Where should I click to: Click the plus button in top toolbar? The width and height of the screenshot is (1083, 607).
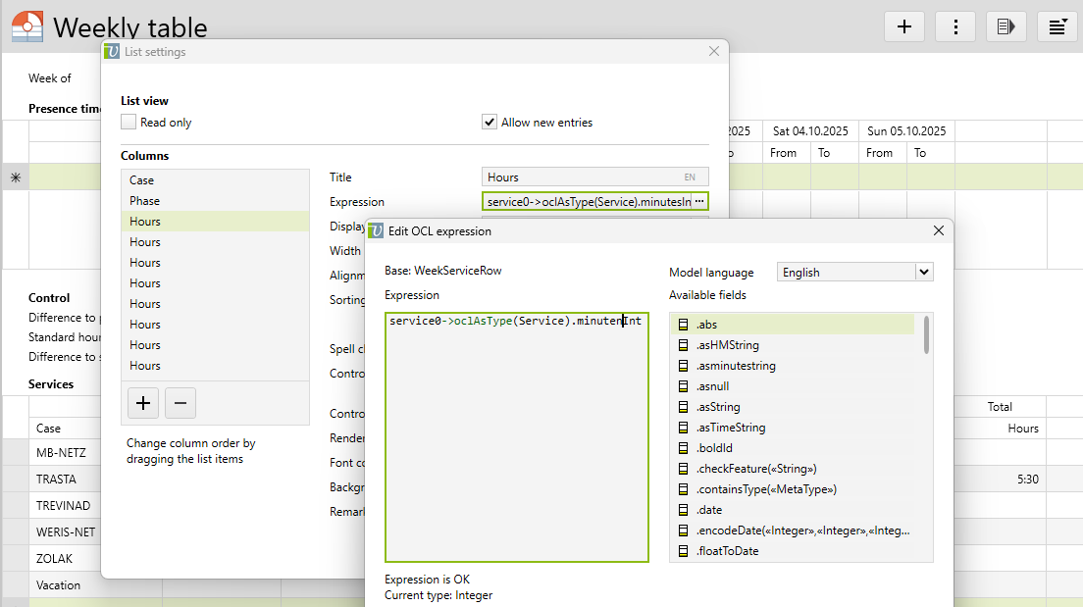point(903,26)
